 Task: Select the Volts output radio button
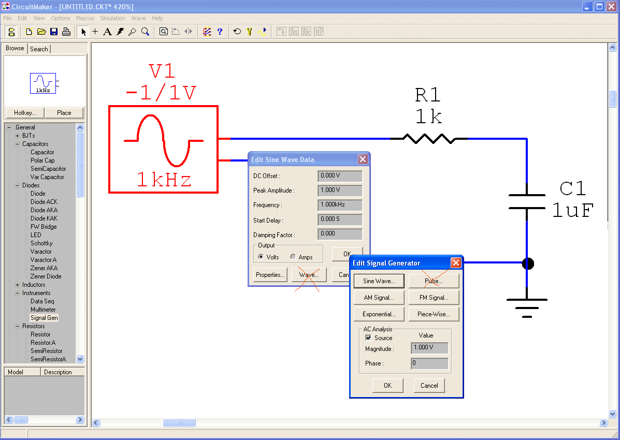[x=261, y=257]
